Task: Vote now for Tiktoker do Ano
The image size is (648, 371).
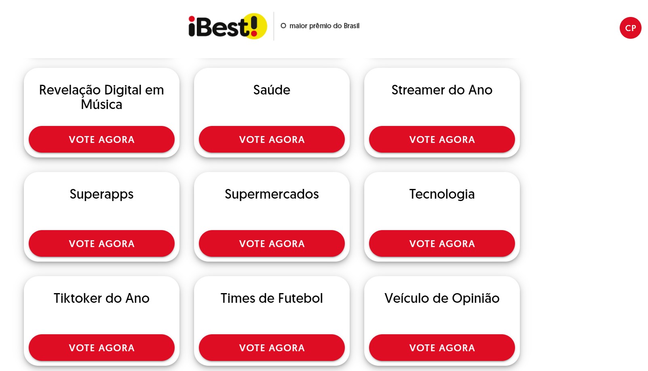Action: (101, 348)
